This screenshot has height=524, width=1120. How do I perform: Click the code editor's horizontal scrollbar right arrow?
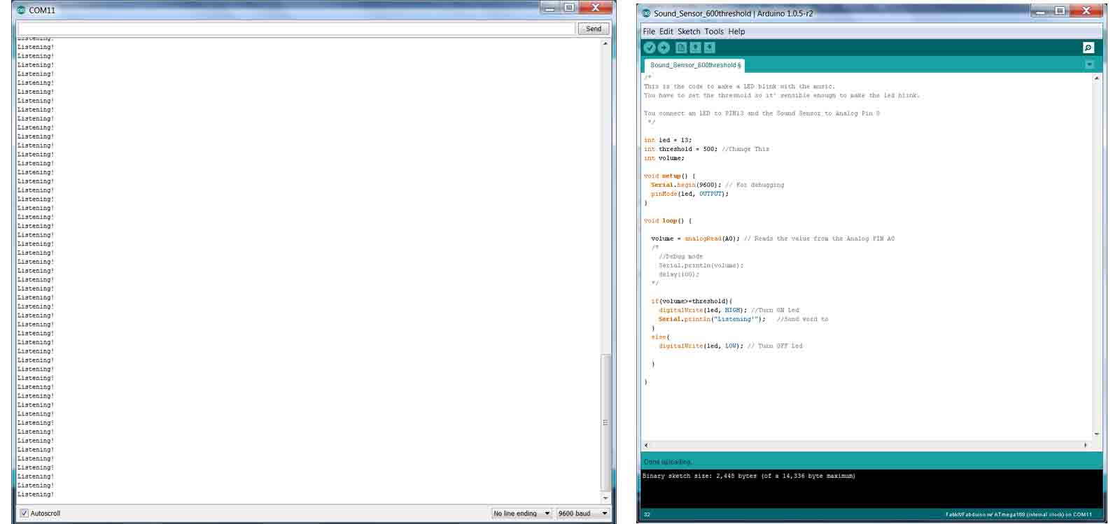[x=1086, y=445]
